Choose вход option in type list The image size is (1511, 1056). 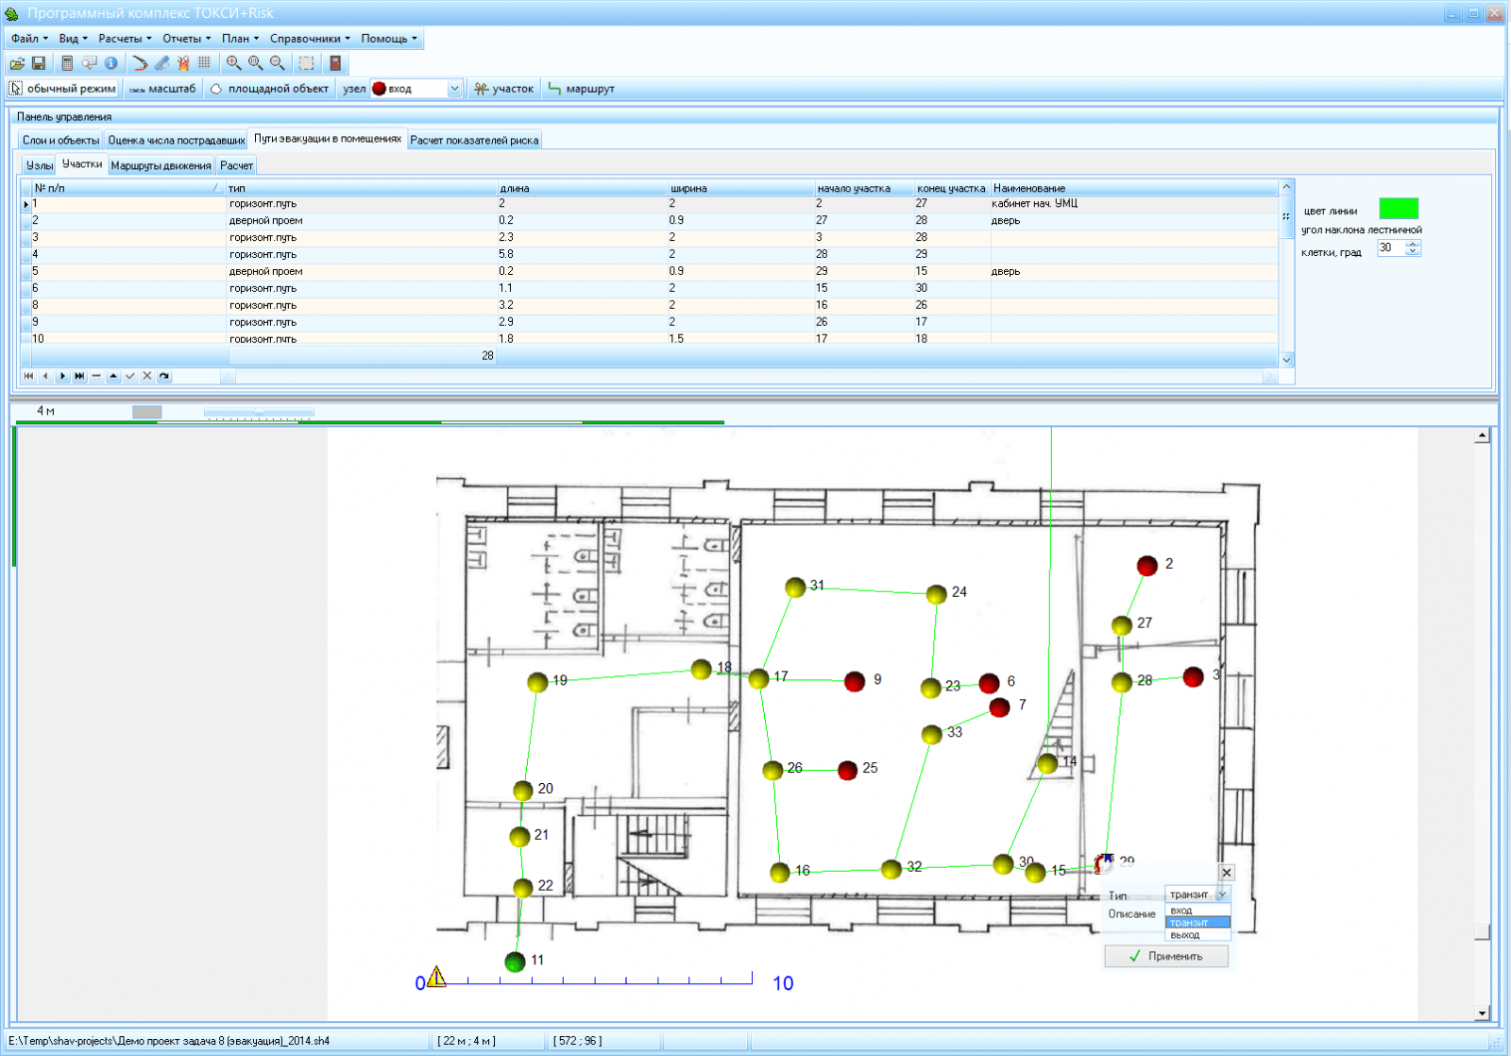(1197, 911)
